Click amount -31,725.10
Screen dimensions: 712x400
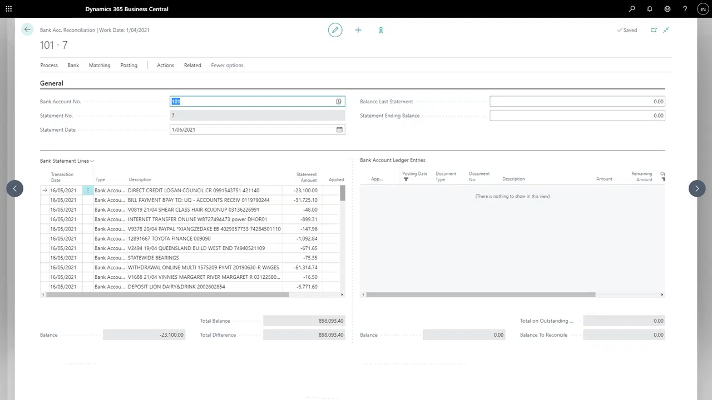pos(306,200)
